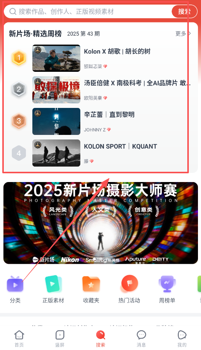Tap the magnifier icon in search bar
This screenshot has height=350, width=201.
click(x=13, y=11)
